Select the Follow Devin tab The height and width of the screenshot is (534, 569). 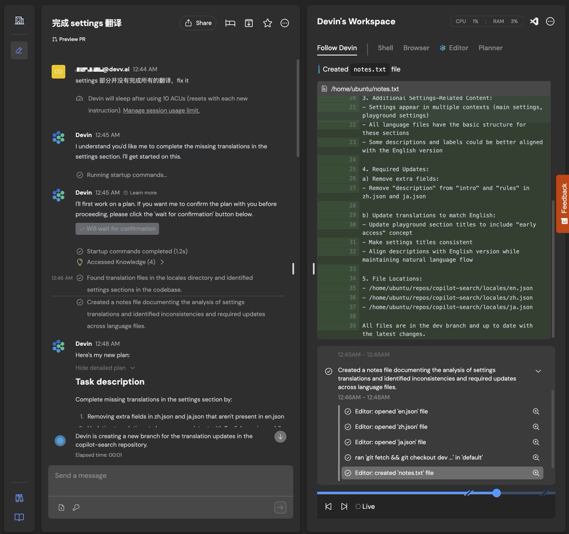pos(337,48)
